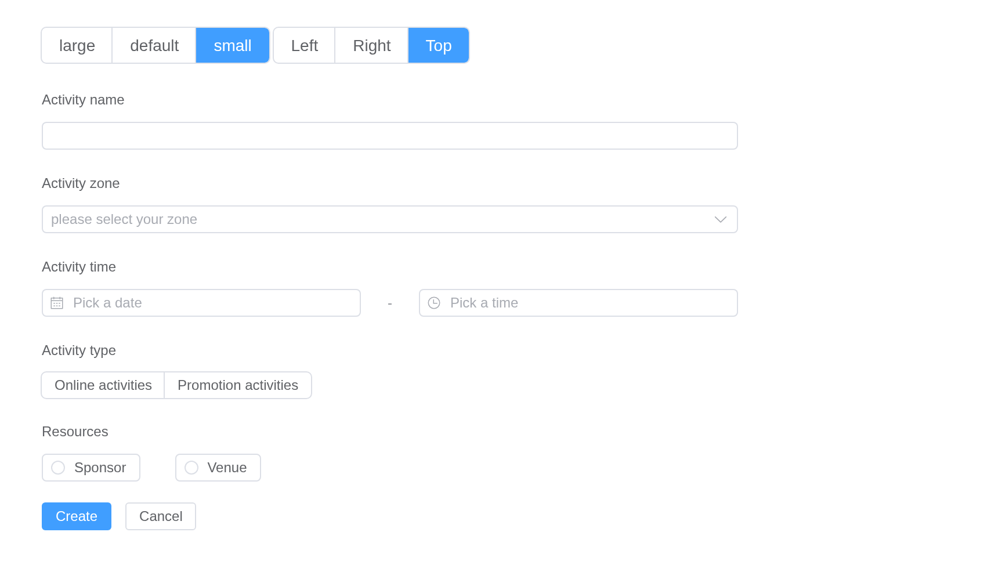Open the Pick a date field
This screenshot has width=998, height=579.
coord(201,303)
